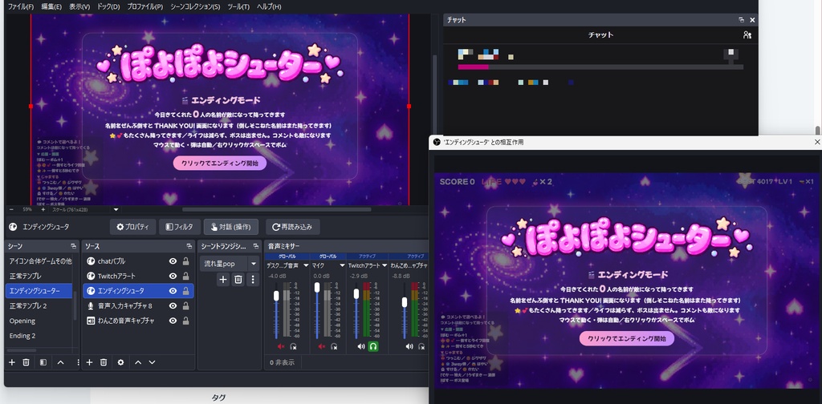Open the ファイル(F) menu

[x=20, y=6]
